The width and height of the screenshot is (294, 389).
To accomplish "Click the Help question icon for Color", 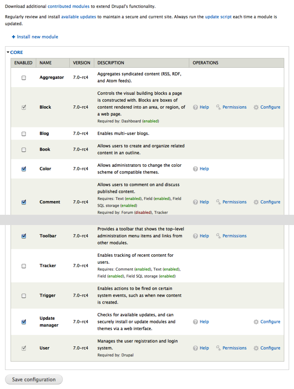I will pyautogui.click(x=195, y=169).
